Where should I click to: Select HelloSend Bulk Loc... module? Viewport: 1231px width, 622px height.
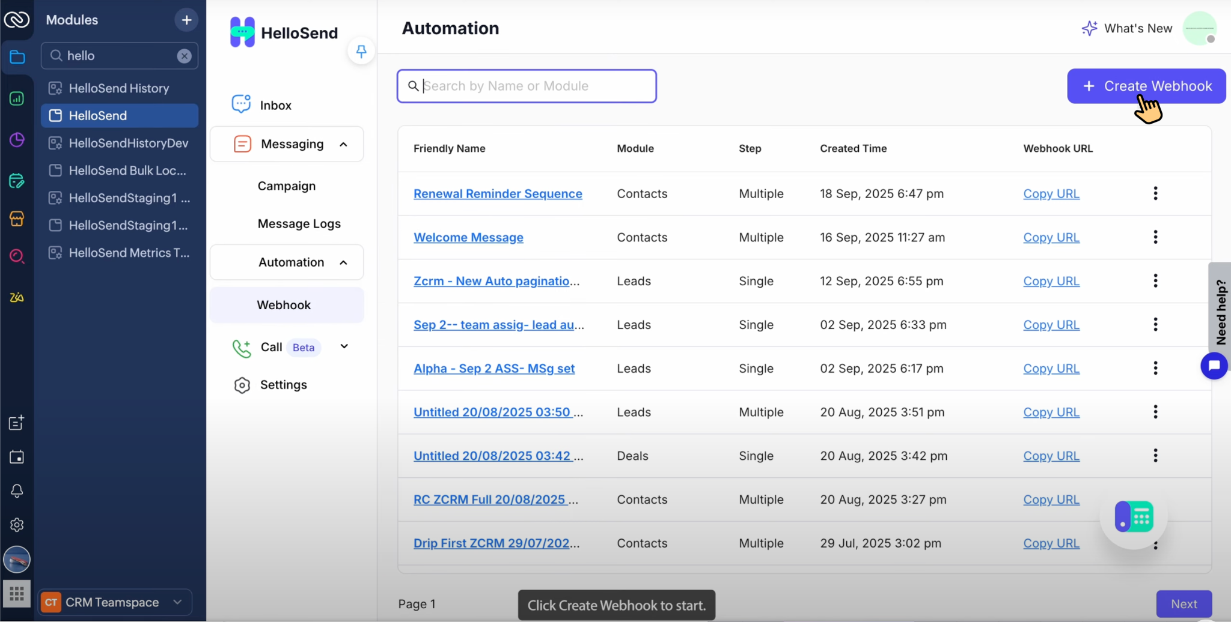[x=119, y=171]
